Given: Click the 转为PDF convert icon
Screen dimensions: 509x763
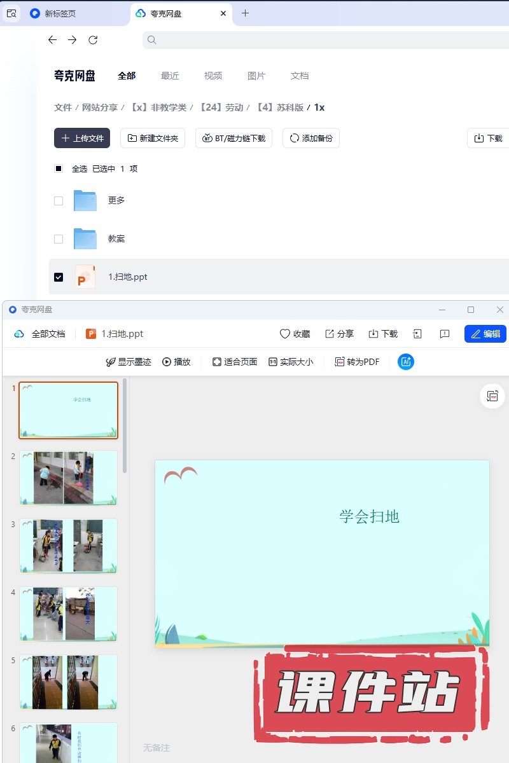Looking at the screenshot, I should [340, 362].
